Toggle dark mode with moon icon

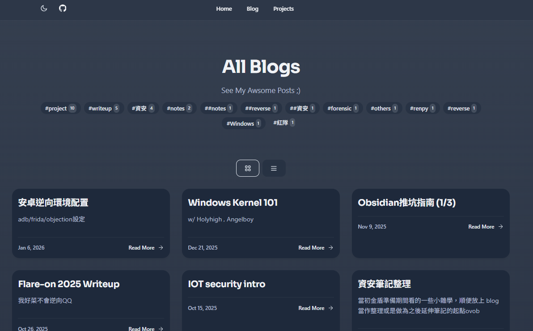click(x=44, y=8)
